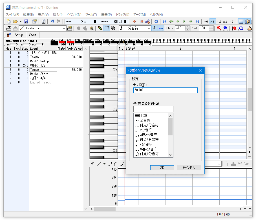The height and width of the screenshot is (220, 256).
Task: Select the eraser tool
Action: (x=113, y=28)
